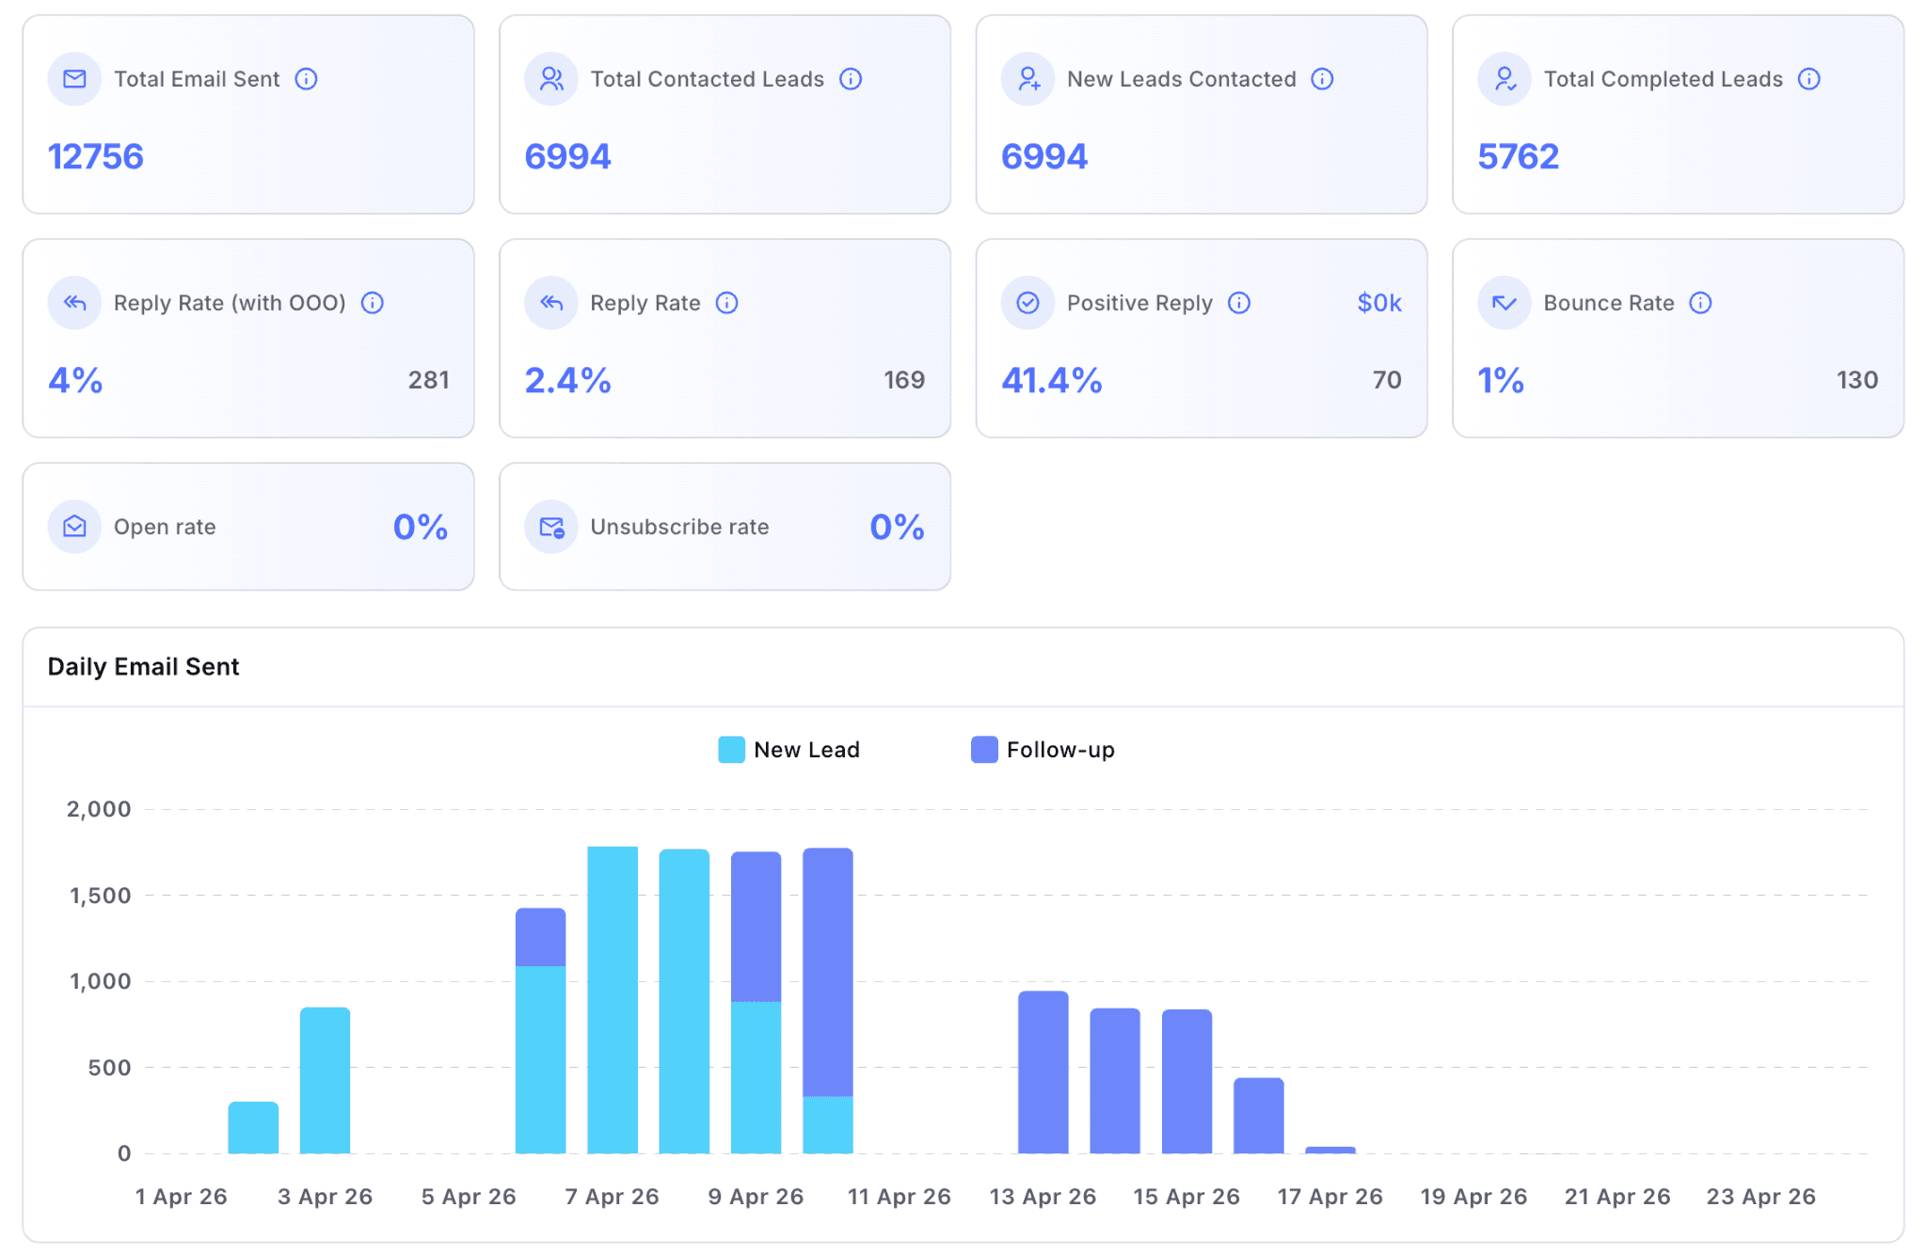Click the New Lead legend label
Screen dimensions: 1927x1255
point(806,750)
